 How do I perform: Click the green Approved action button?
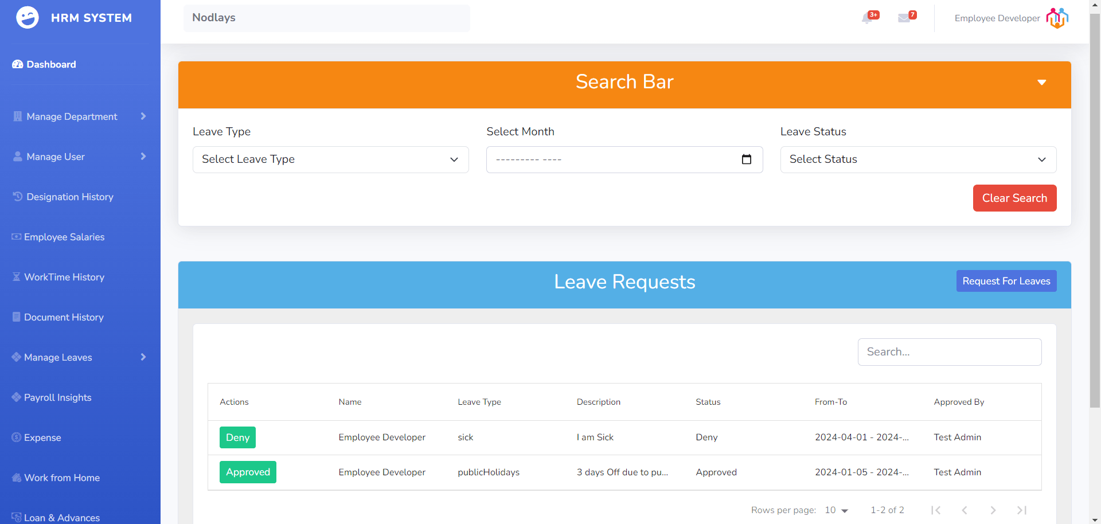click(248, 472)
